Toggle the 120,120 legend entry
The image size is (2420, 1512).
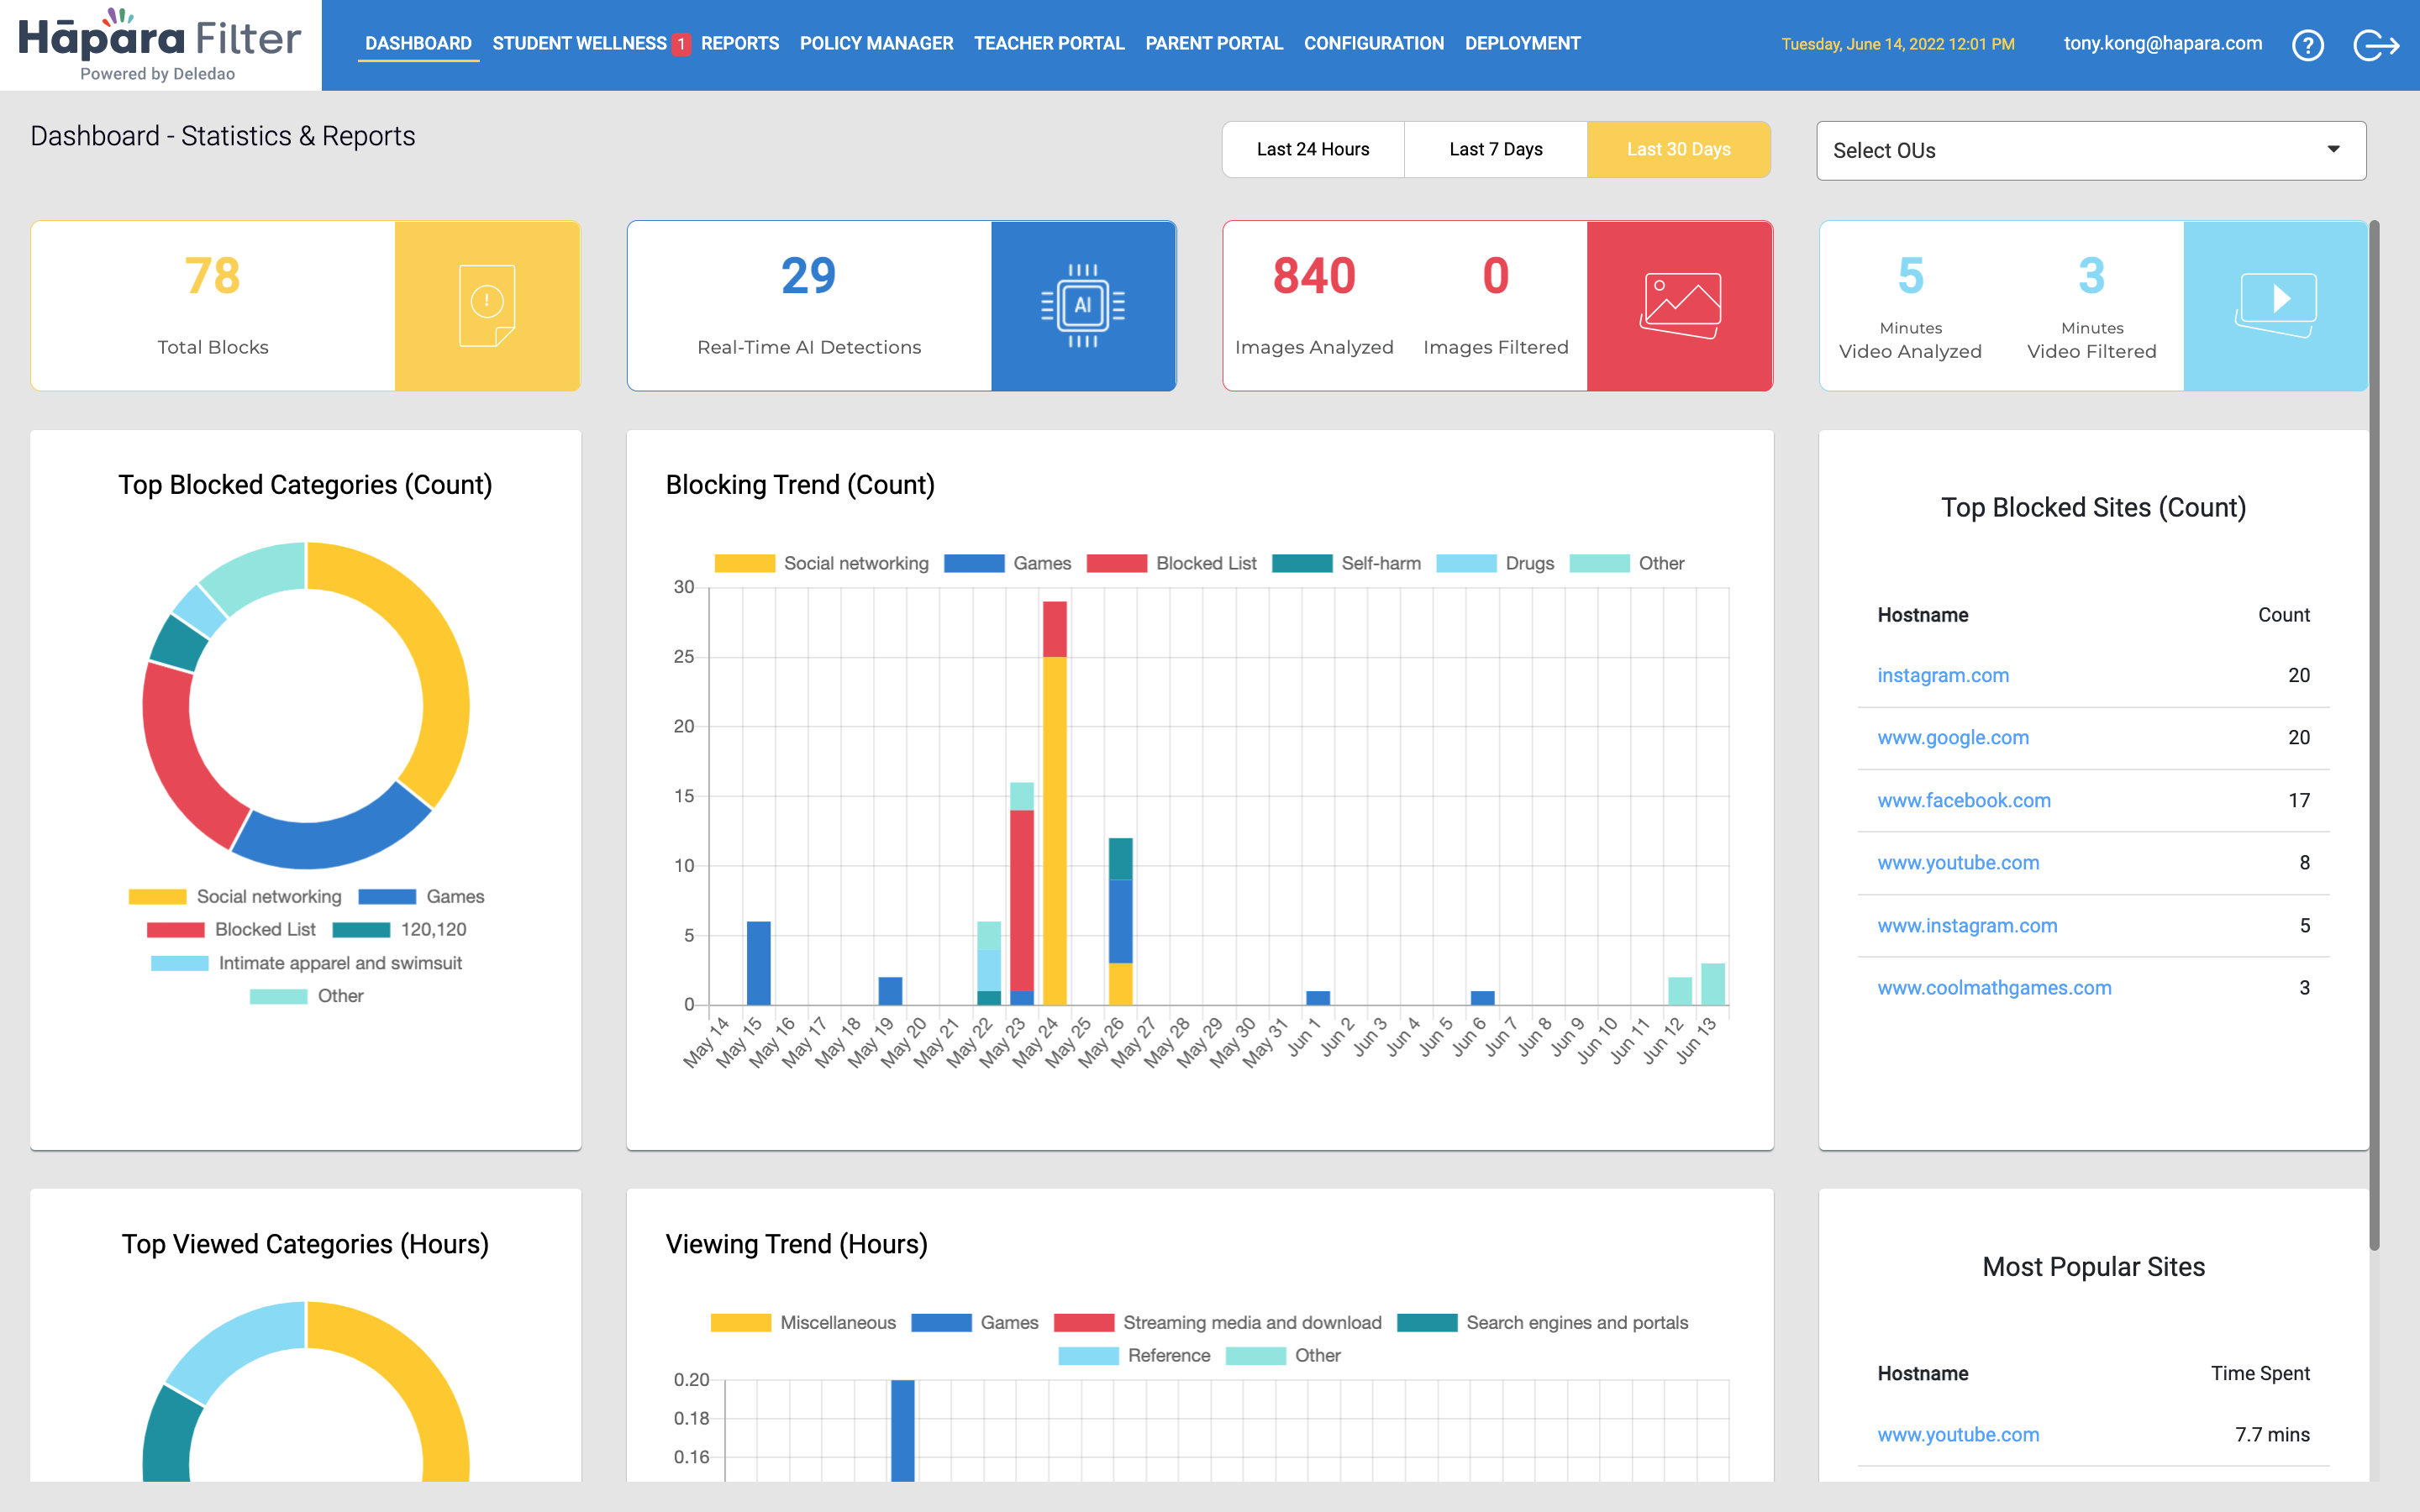400,930
